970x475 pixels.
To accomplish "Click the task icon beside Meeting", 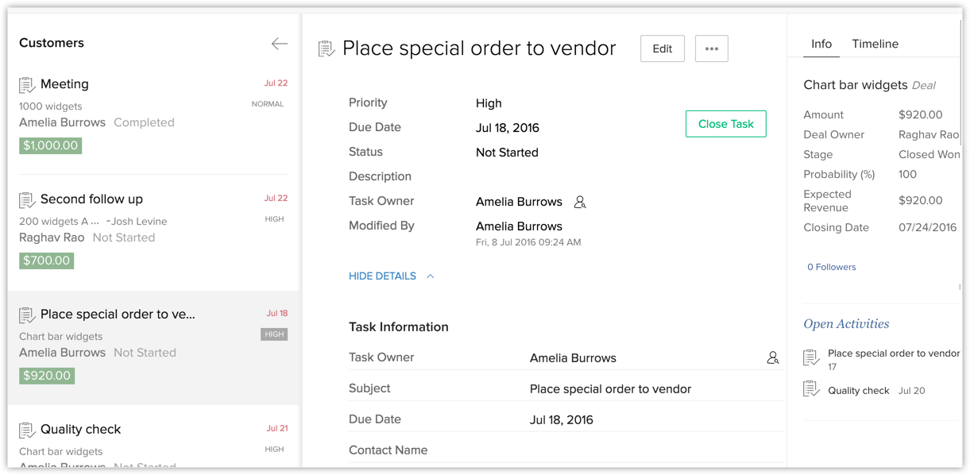I will pyautogui.click(x=27, y=85).
